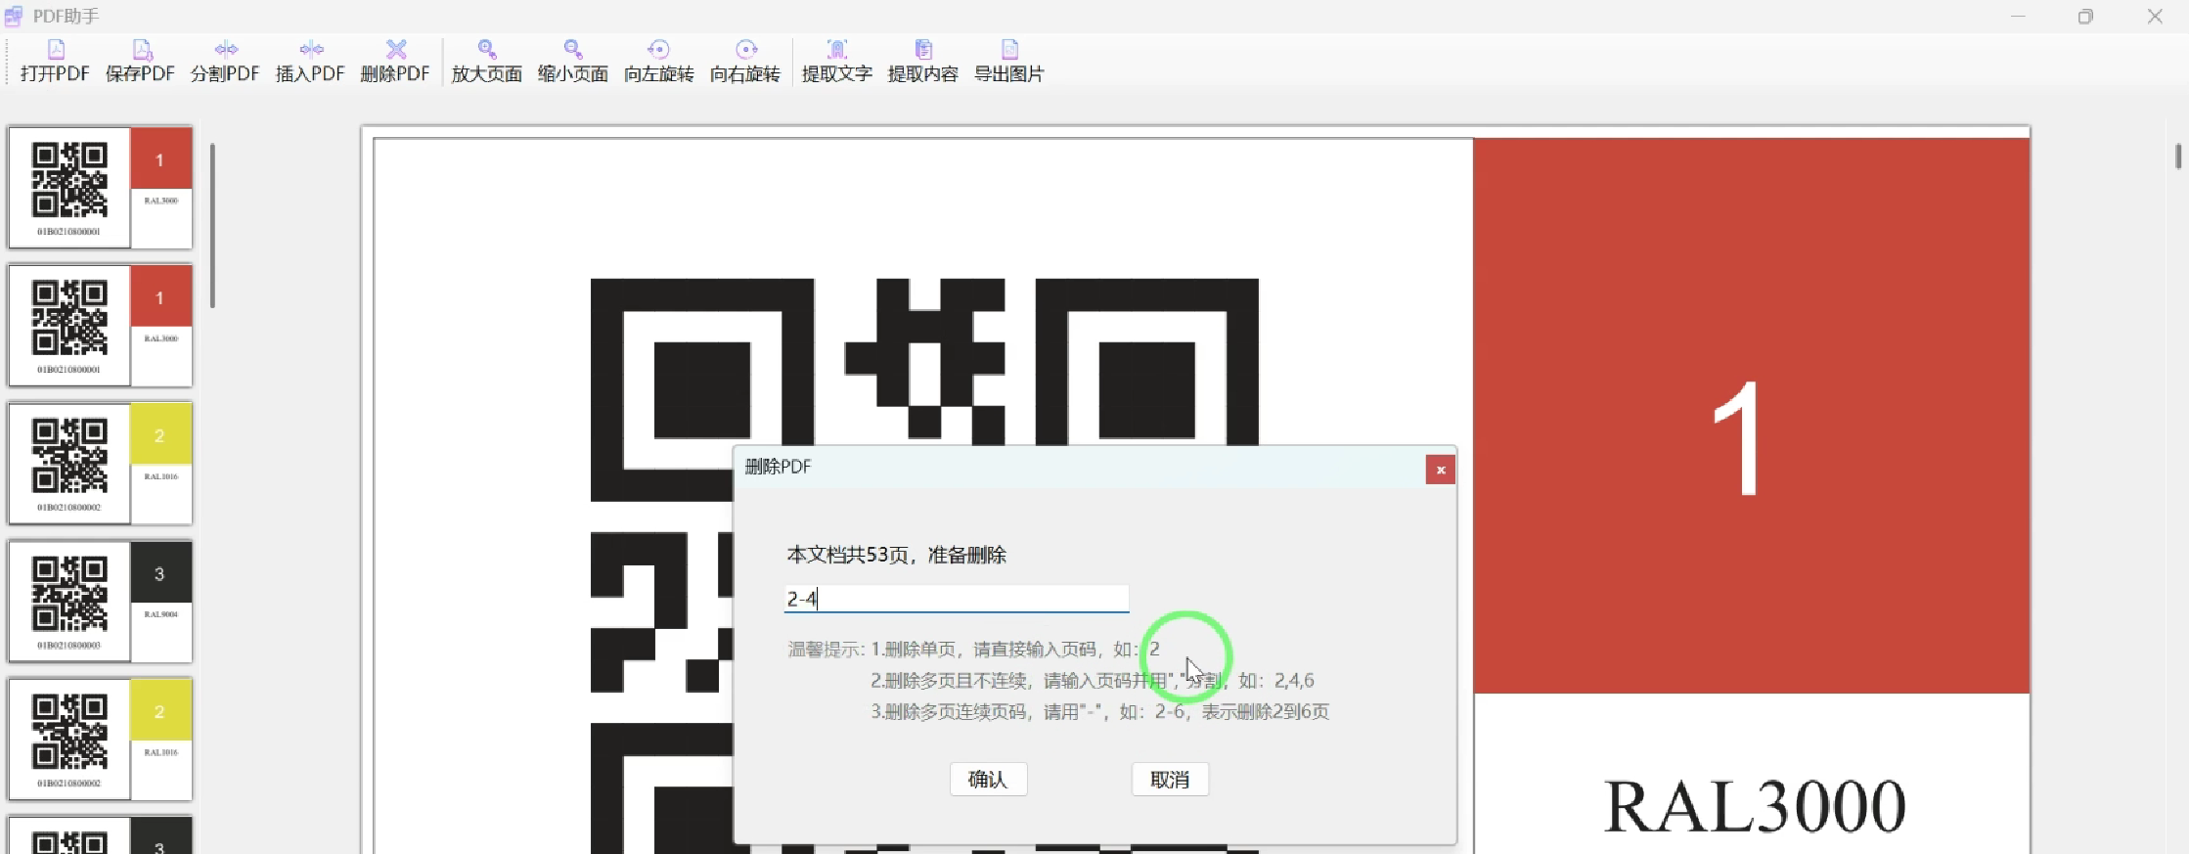This screenshot has width=2189, height=854.
Task: Save the file with 保存PDF
Action: coord(140,61)
